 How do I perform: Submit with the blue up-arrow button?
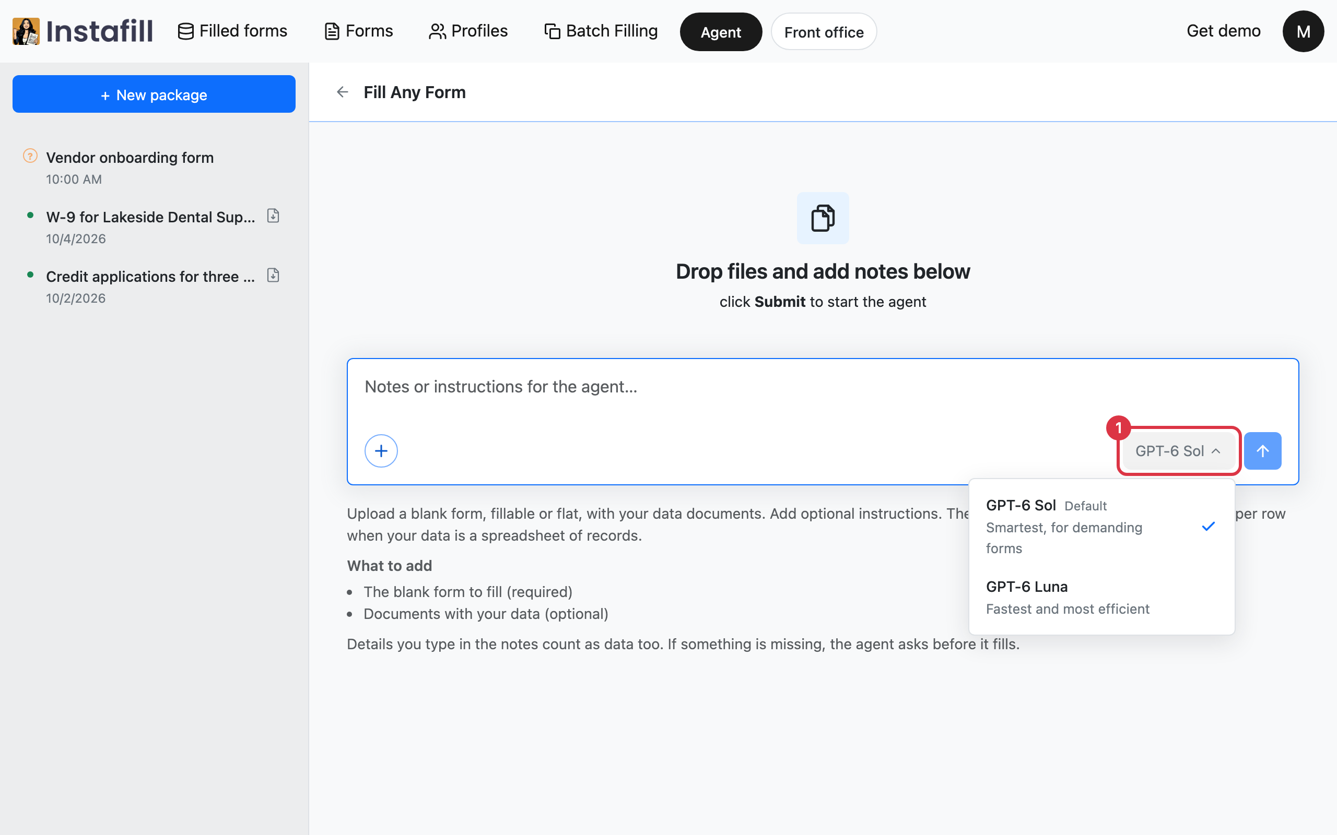(x=1262, y=450)
